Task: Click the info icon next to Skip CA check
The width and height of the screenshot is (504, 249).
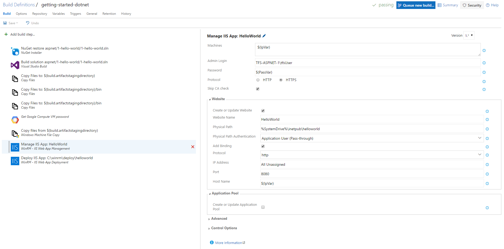Action: click(484, 89)
